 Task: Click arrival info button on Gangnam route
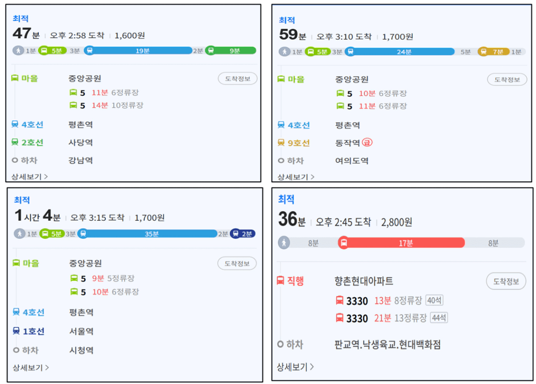[237, 79]
